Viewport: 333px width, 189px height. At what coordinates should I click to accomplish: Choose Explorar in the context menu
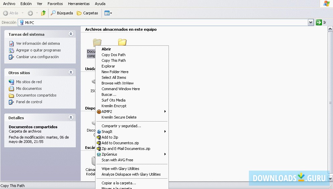click(x=132, y=66)
